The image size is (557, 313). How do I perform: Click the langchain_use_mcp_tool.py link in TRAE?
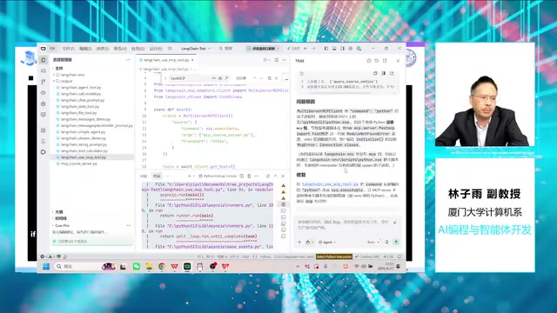[x=331, y=184]
